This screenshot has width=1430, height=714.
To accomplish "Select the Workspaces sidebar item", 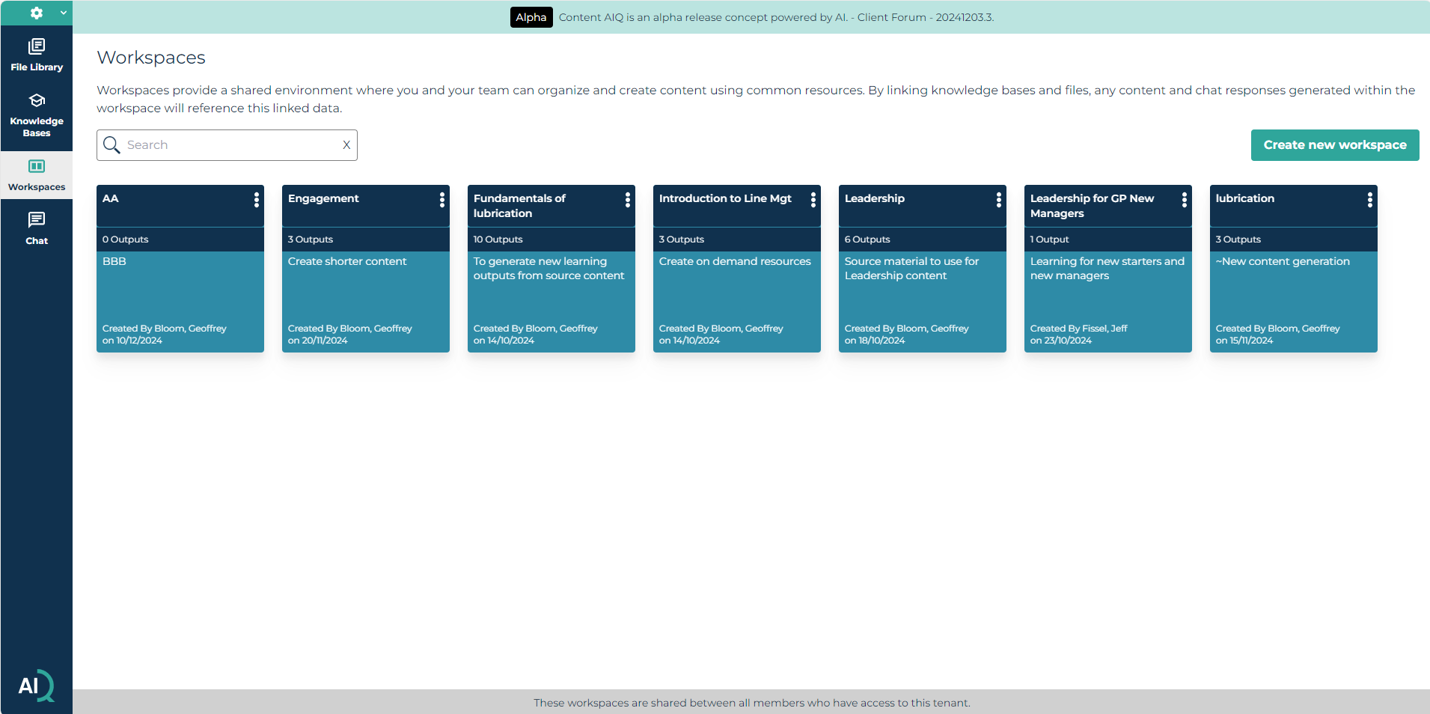I will (37, 175).
